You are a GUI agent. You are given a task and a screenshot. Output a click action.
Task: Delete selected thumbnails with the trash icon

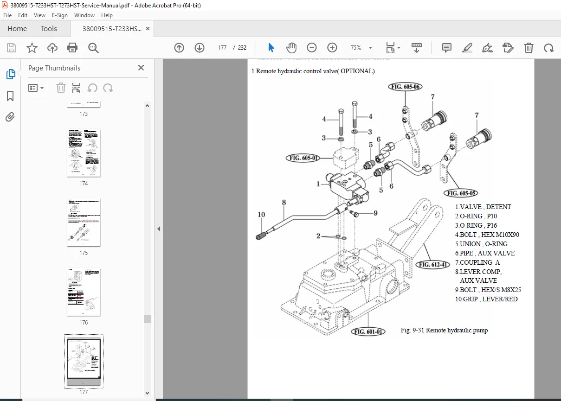point(61,88)
